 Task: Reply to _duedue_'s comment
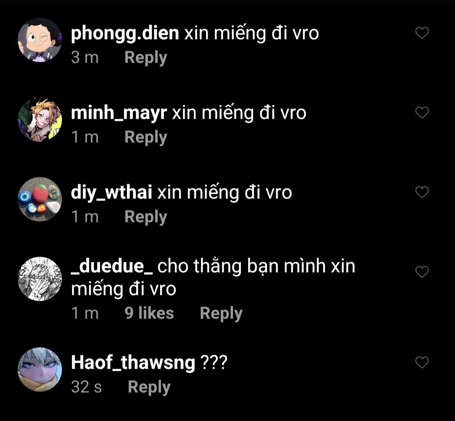221,314
